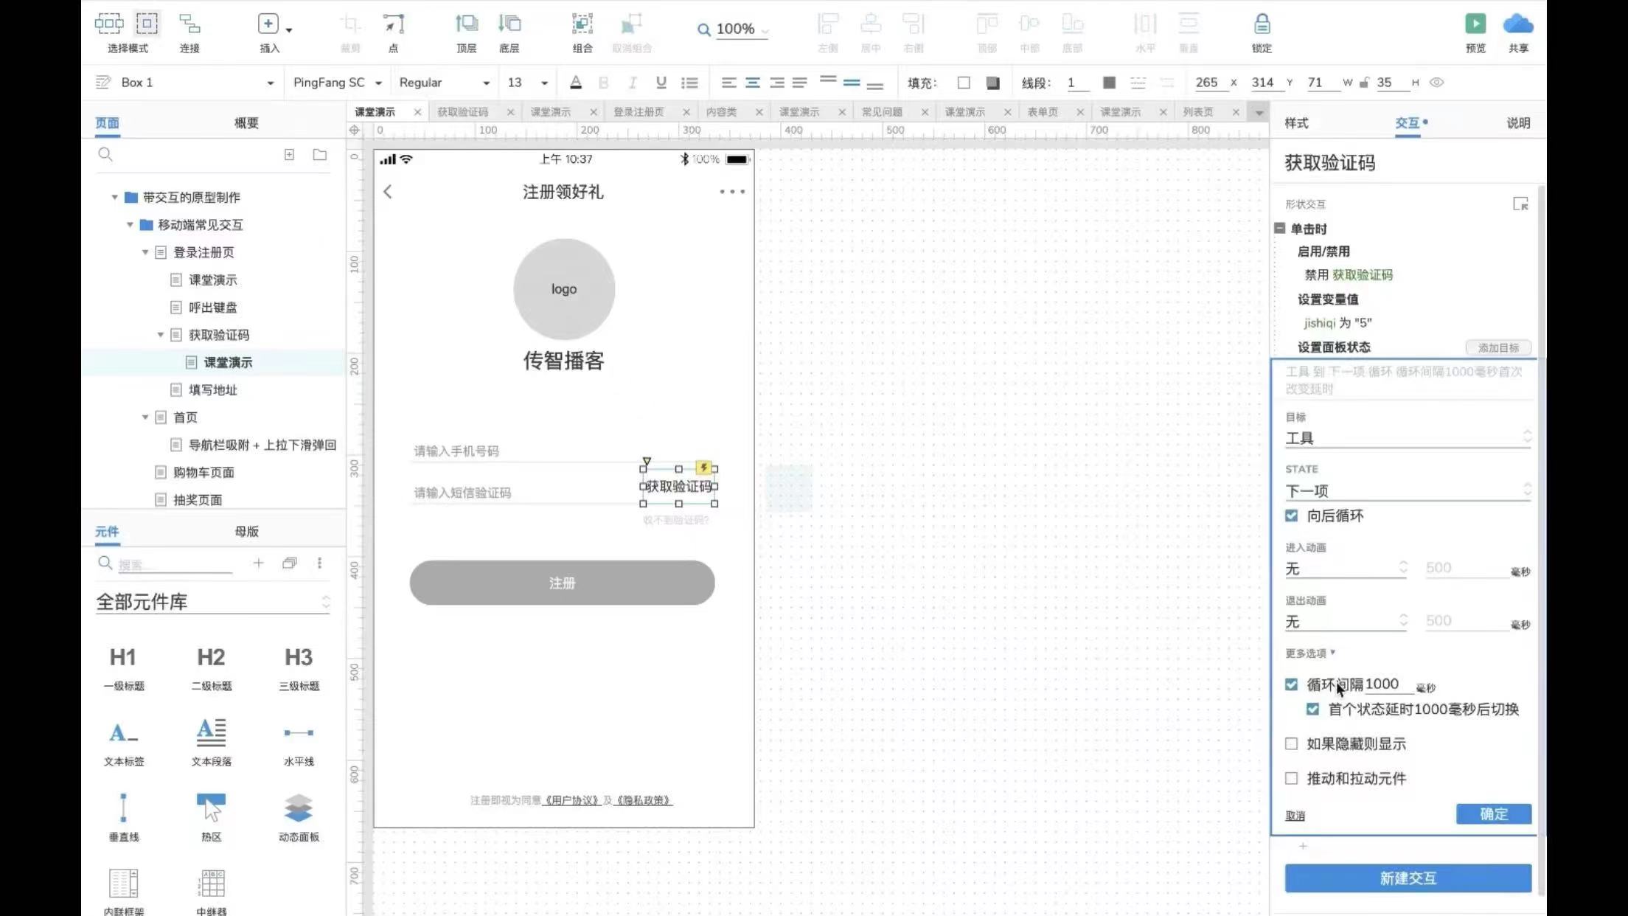This screenshot has height=916, width=1628.
Task: Check the 推动和拉动元件 option
Action: coord(1291,778)
